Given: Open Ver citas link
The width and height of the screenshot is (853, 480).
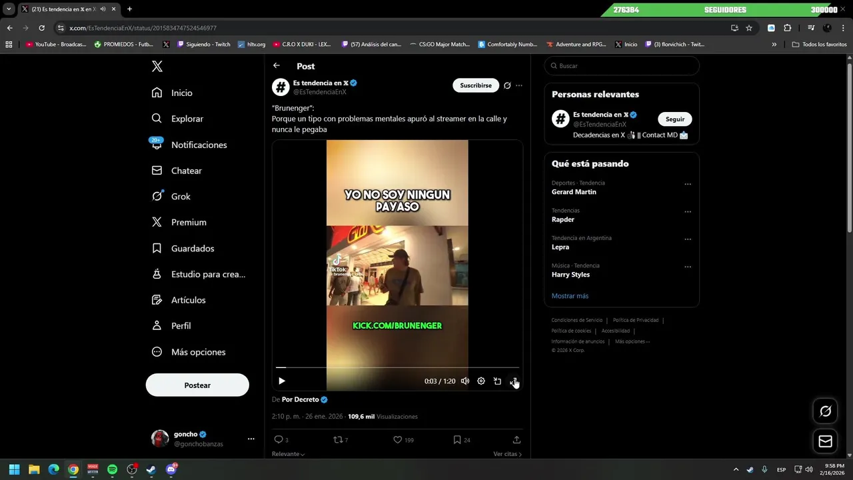Looking at the screenshot, I should pyautogui.click(x=508, y=454).
